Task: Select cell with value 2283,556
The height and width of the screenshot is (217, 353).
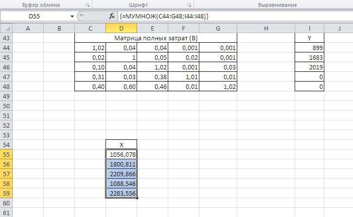Action: tap(121, 193)
